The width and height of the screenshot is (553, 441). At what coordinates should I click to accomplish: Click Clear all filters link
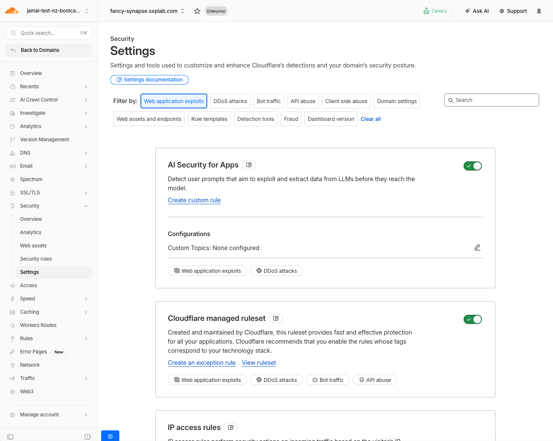point(371,119)
